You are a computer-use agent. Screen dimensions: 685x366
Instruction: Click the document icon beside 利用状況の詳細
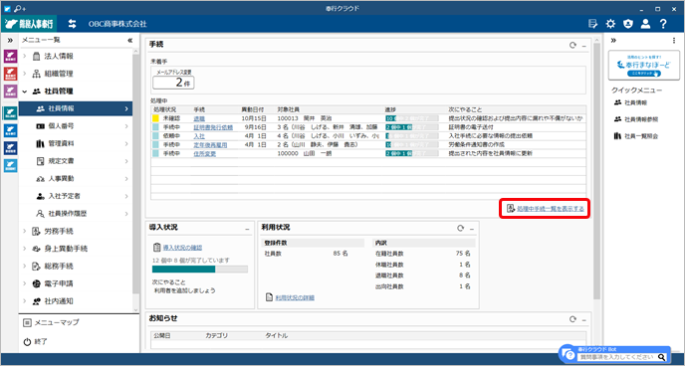click(269, 297)
